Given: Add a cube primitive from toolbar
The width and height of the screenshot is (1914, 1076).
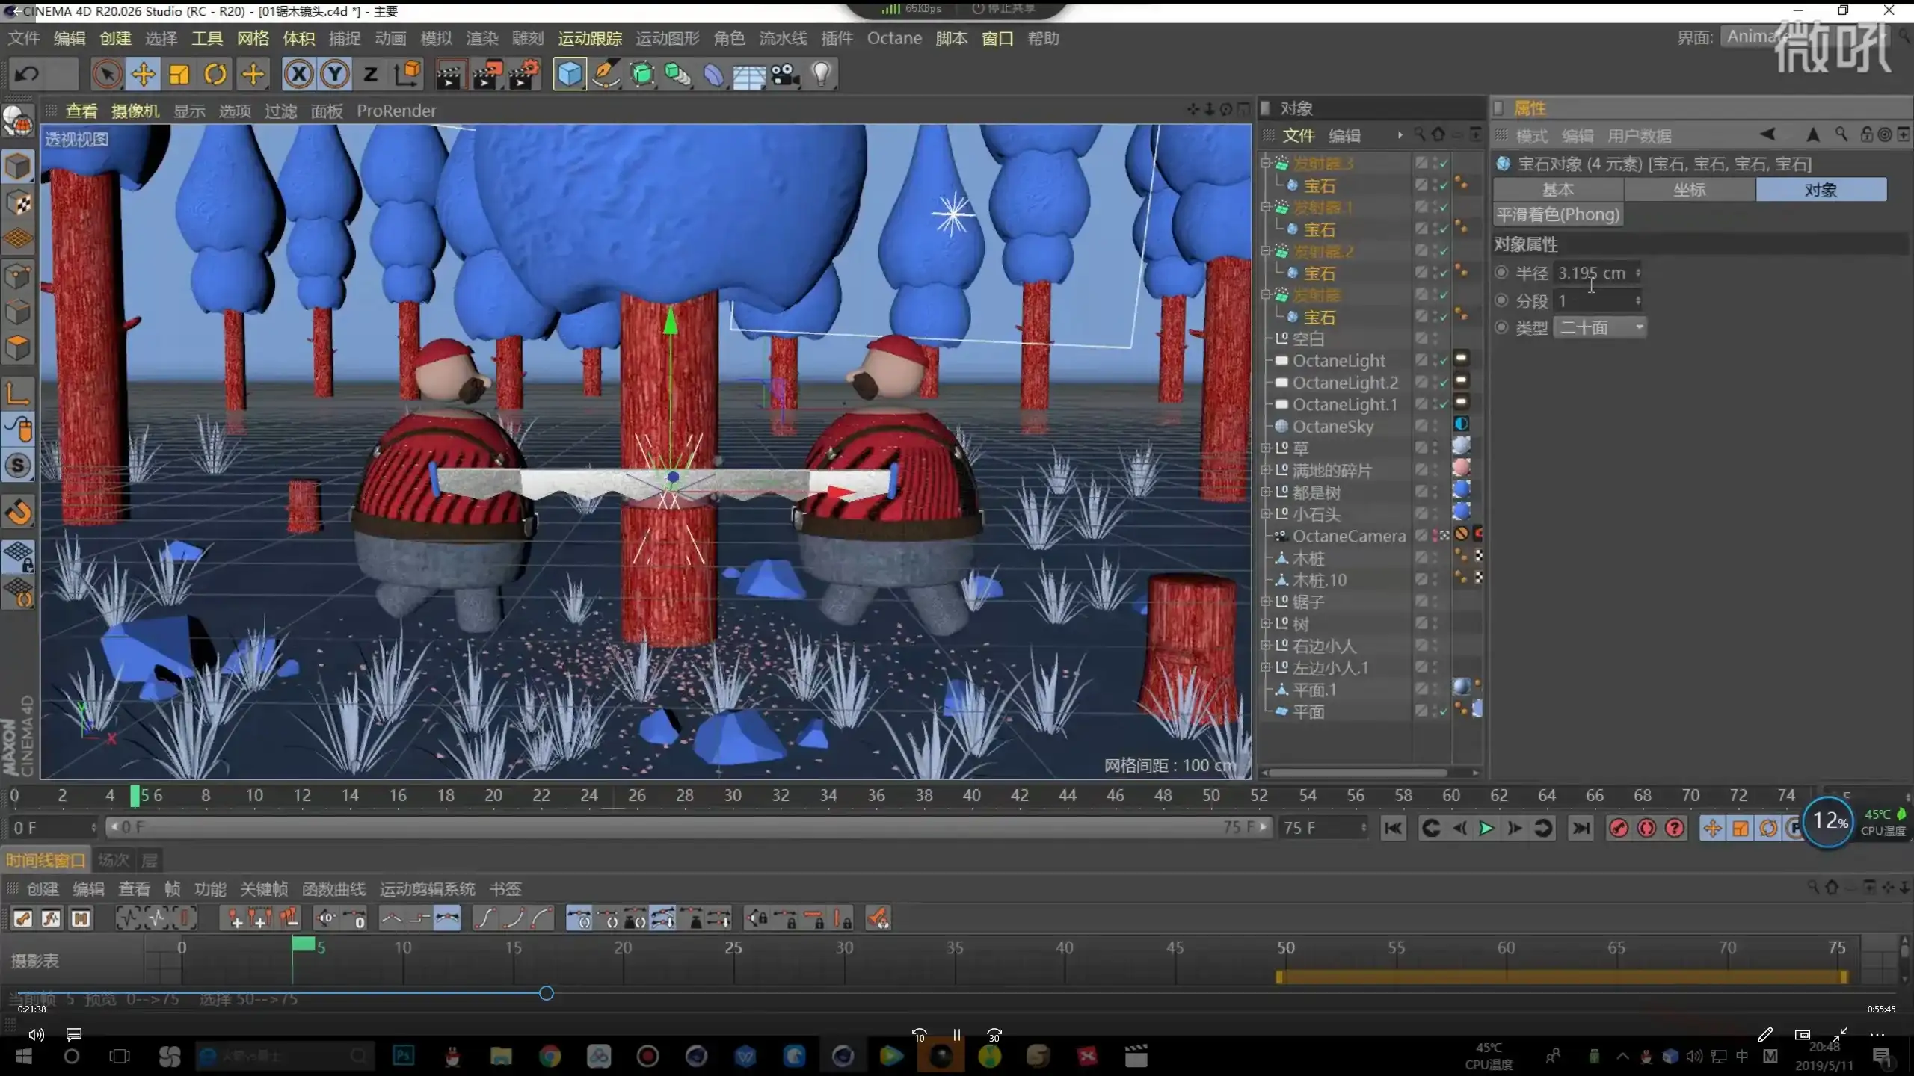Looking at the screenshot, I should click(x=570, y=74).
